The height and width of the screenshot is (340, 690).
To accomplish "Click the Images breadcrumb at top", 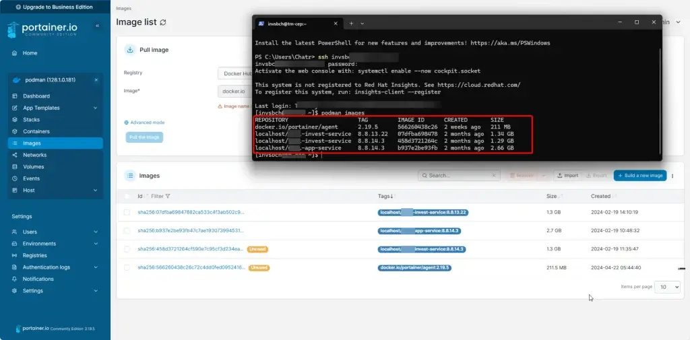I will tap(124, 8).
